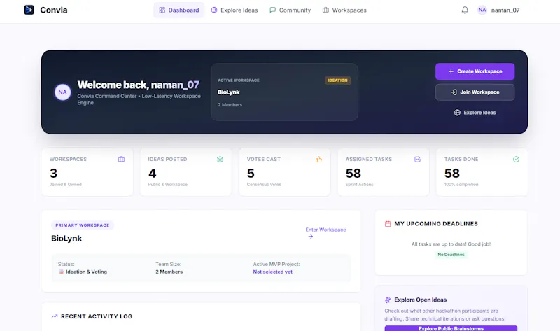Click the layers icon on Ideas Posted card
Screen dimensions: 560x331
point(220,160)
